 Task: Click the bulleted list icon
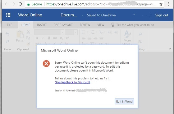(x=84, y=32)
